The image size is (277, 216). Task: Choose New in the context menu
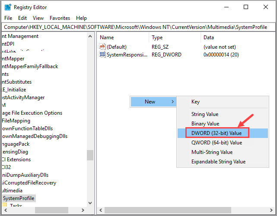click(153, 102)
